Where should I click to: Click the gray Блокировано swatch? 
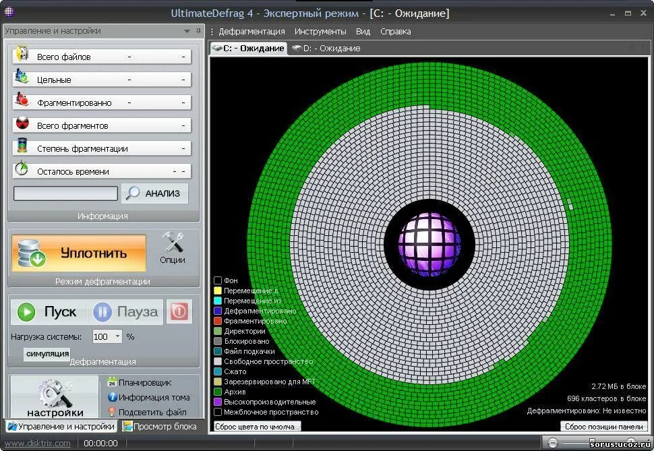point(218,341)
